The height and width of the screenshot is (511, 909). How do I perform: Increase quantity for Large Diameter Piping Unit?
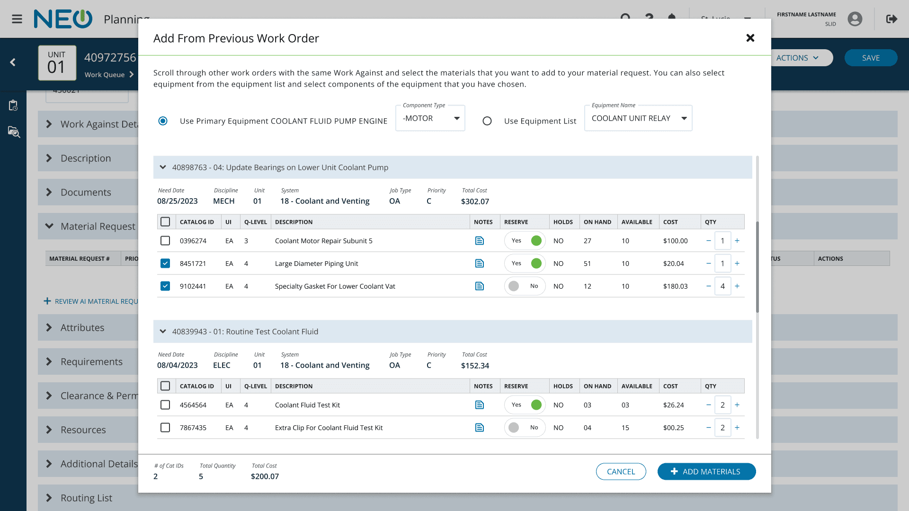[737, 264]
